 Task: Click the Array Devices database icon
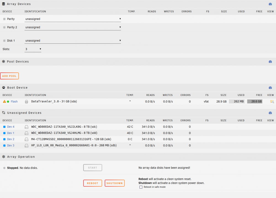click(4, 4)
